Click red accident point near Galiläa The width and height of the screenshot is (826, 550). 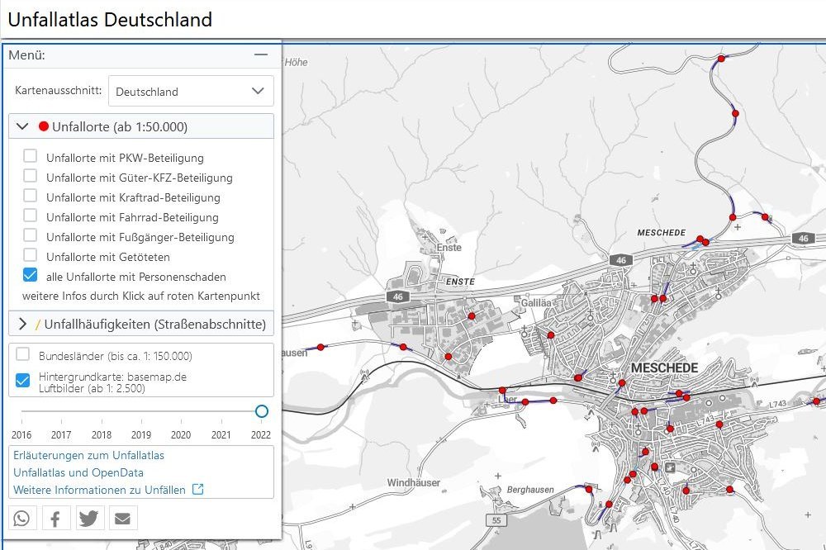pyautogui.click(x=551, y=334)
